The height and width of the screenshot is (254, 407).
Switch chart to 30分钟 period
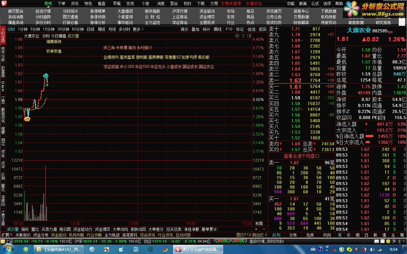tap(63, 29)
